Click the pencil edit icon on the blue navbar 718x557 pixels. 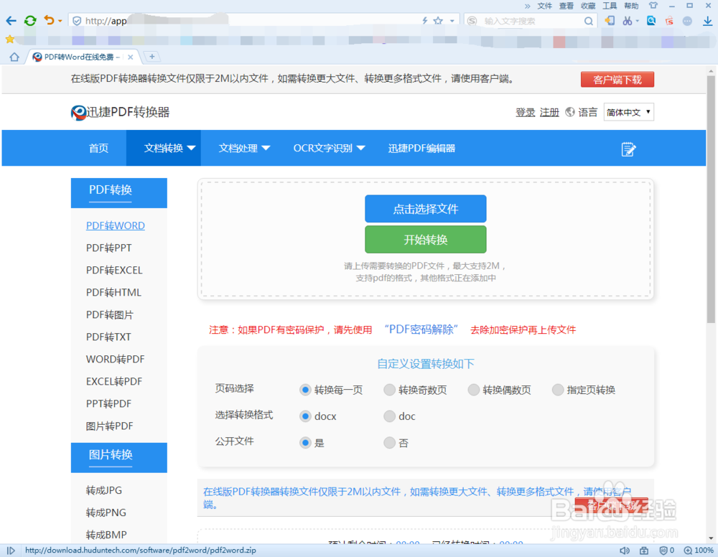pos(628,148)
